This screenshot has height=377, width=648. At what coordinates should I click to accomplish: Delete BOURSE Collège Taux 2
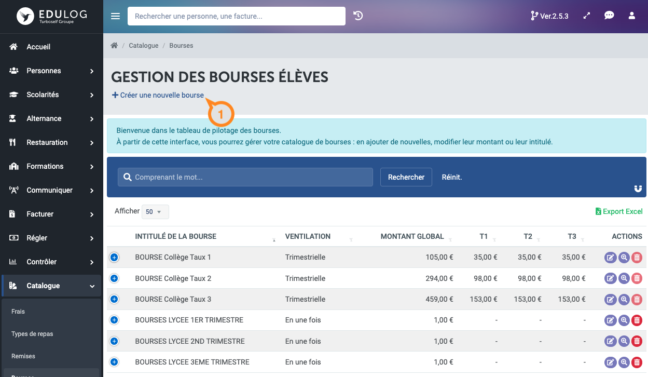point(637,278)
